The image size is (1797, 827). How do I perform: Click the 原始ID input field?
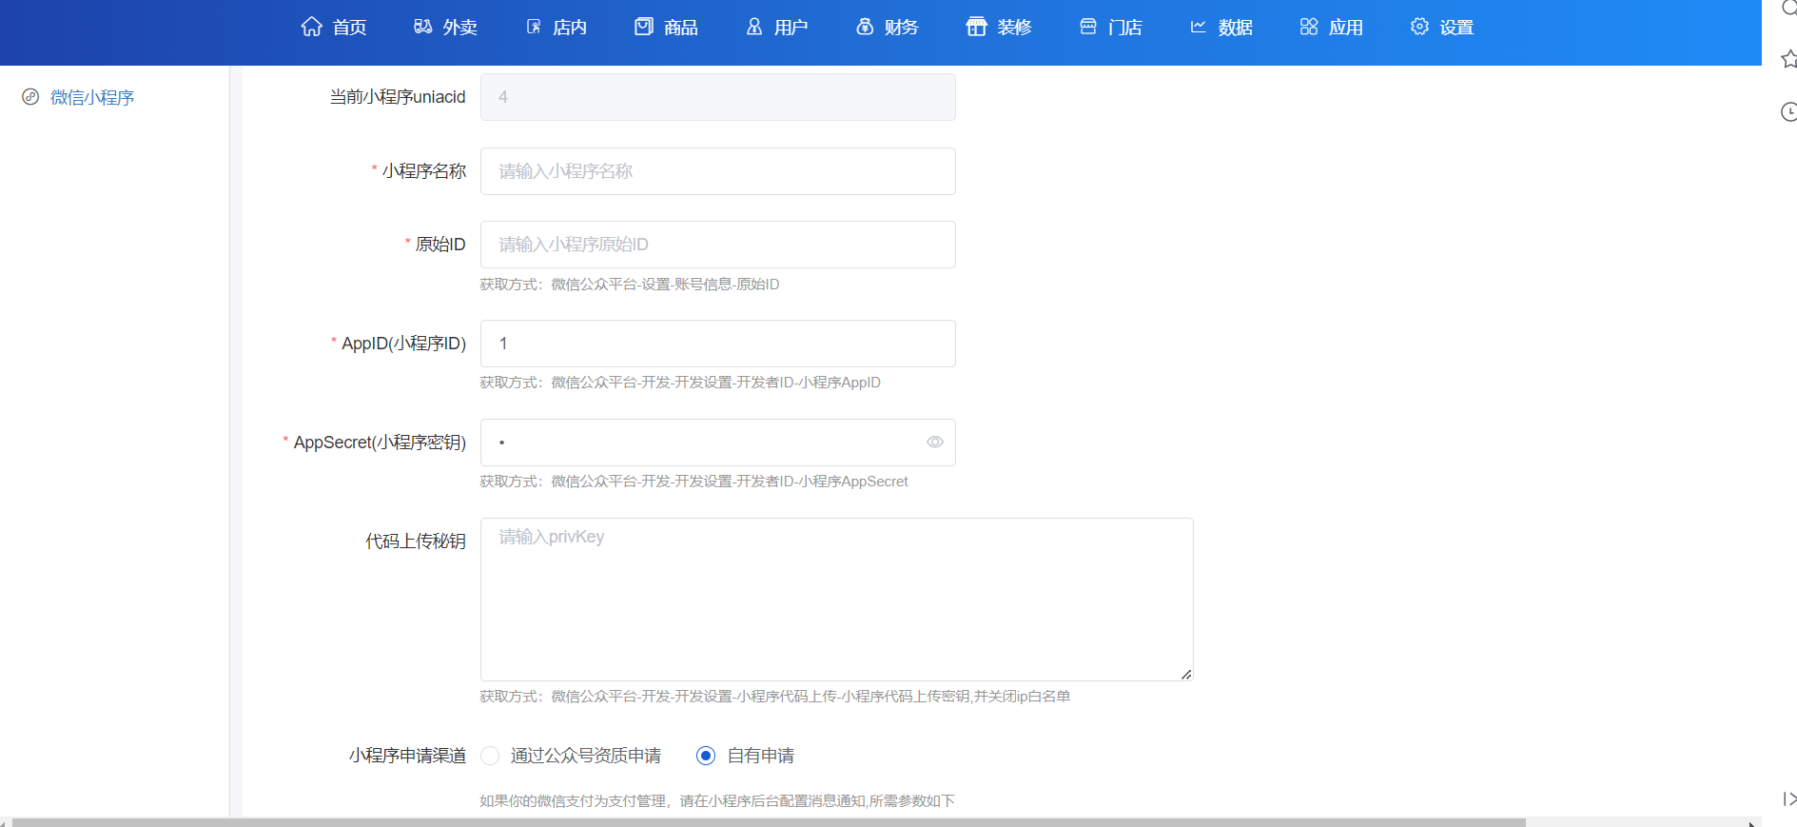click(717, 245)
